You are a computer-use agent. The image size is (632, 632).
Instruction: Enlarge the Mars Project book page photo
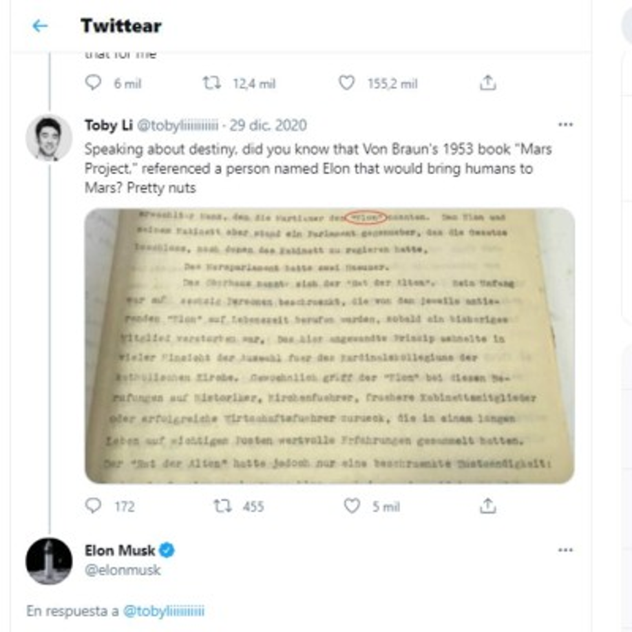(x=329, y=346)
